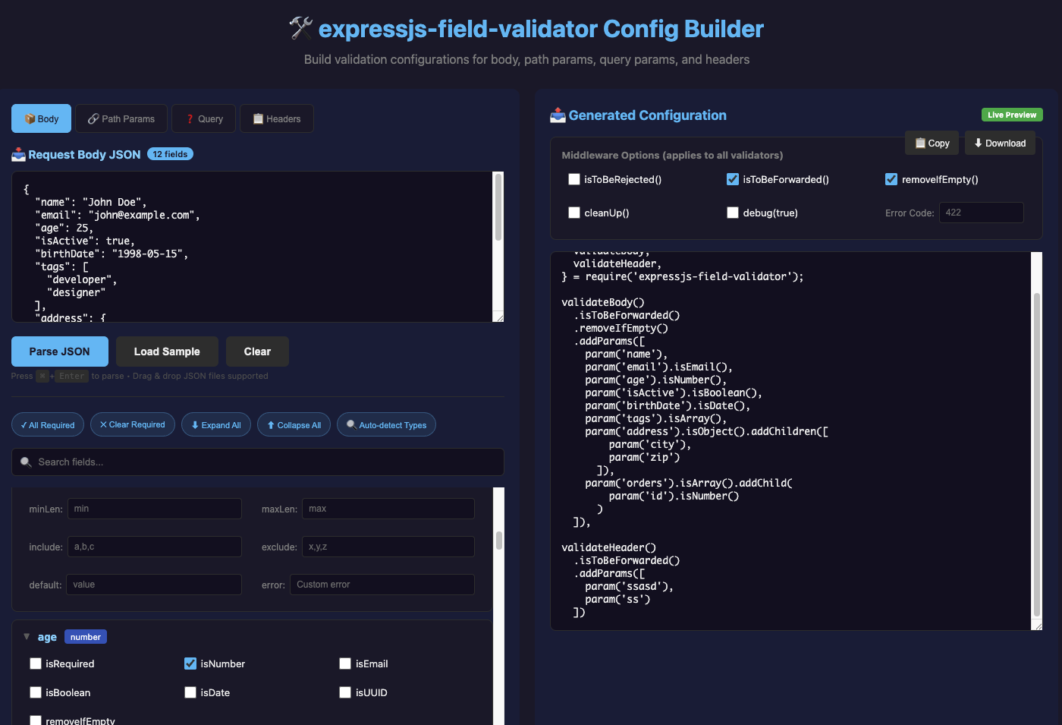Check isRequired for the age field
This screenshot has width=1062, height=725.
tap(35, 664)
